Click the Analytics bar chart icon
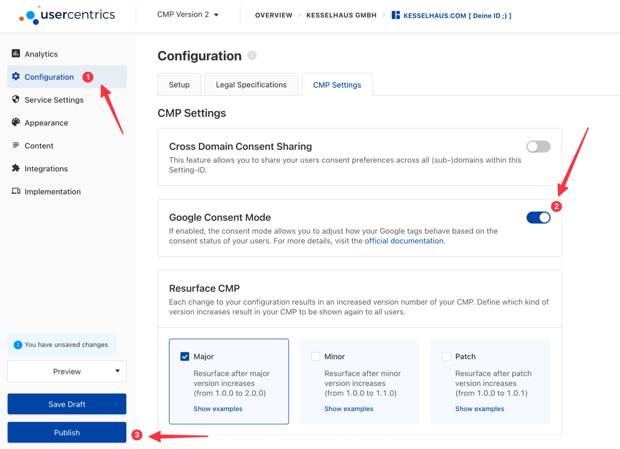 pos(16,54)
